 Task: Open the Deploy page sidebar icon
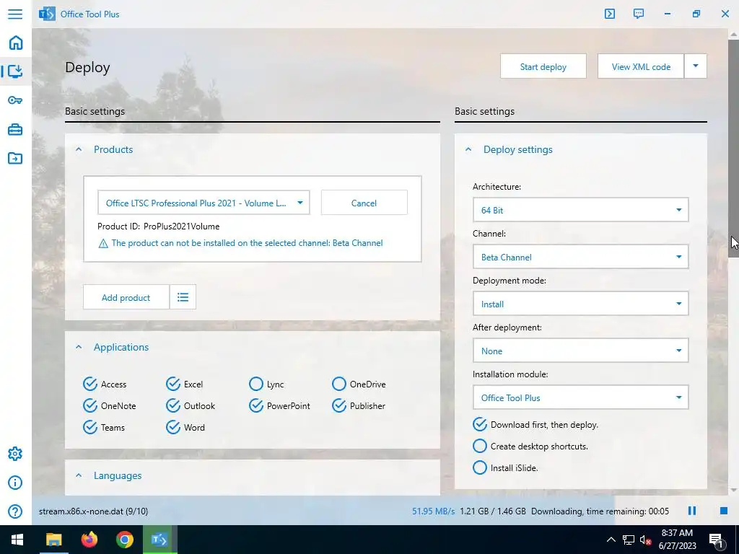coord(16,71)
